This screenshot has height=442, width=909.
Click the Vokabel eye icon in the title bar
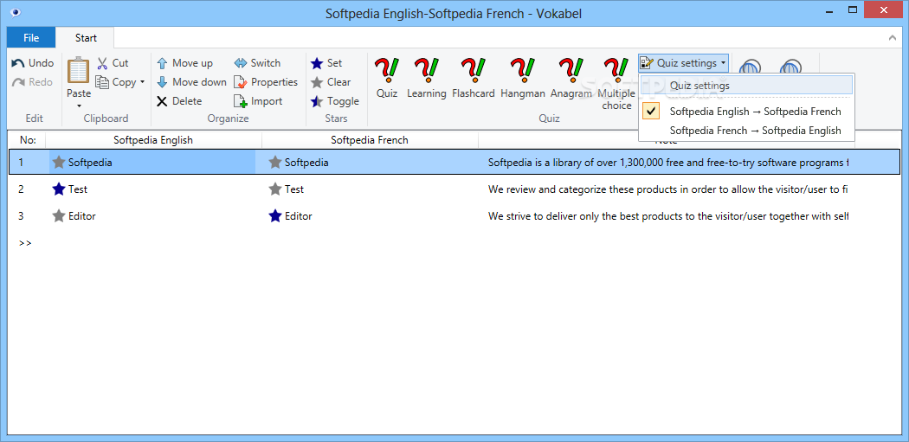click(16, 13)
